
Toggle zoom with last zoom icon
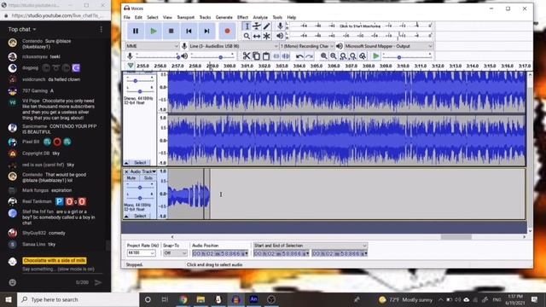(x=363, y=56)
